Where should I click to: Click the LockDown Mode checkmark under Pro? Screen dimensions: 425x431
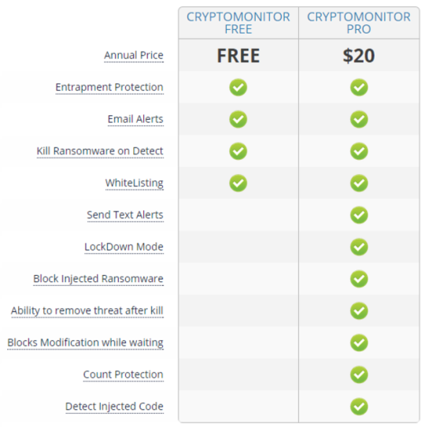[x=359, y=247]
